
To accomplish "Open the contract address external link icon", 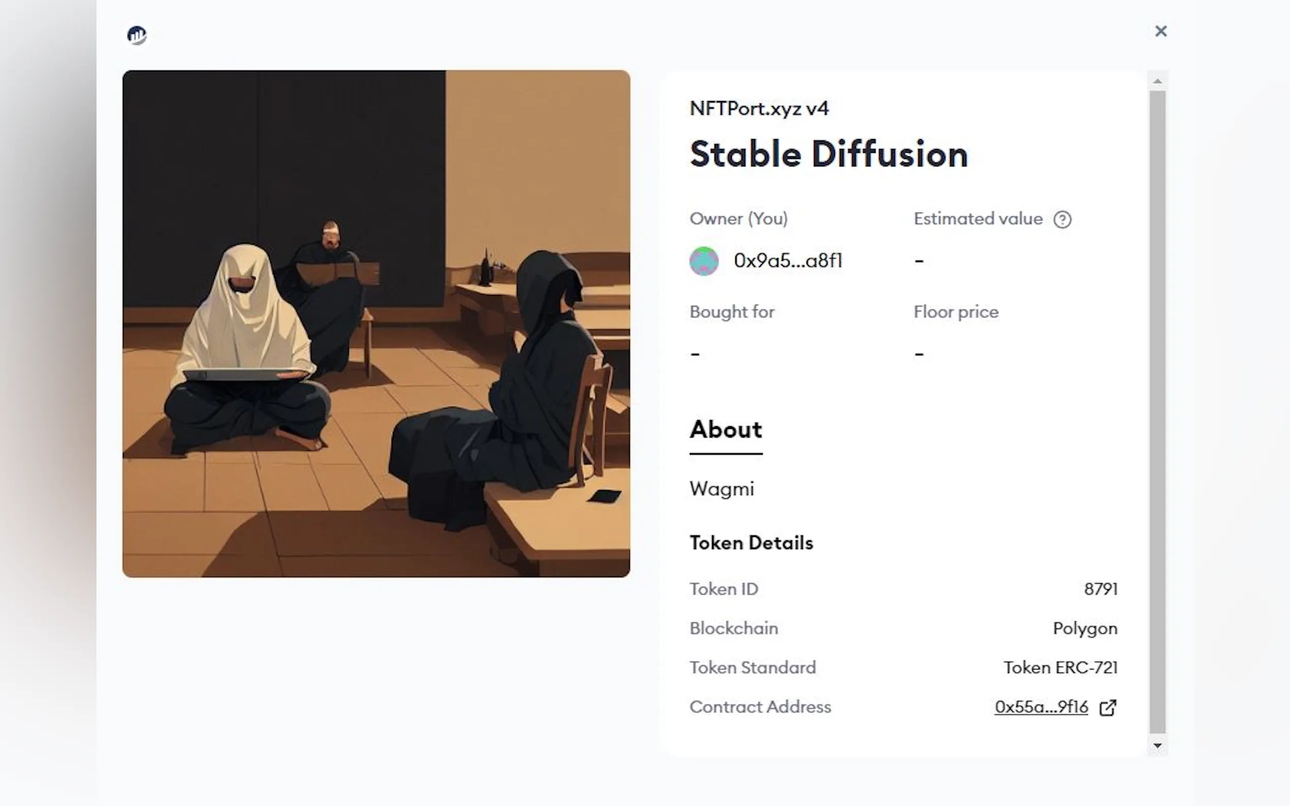I will click(1108, 708).
